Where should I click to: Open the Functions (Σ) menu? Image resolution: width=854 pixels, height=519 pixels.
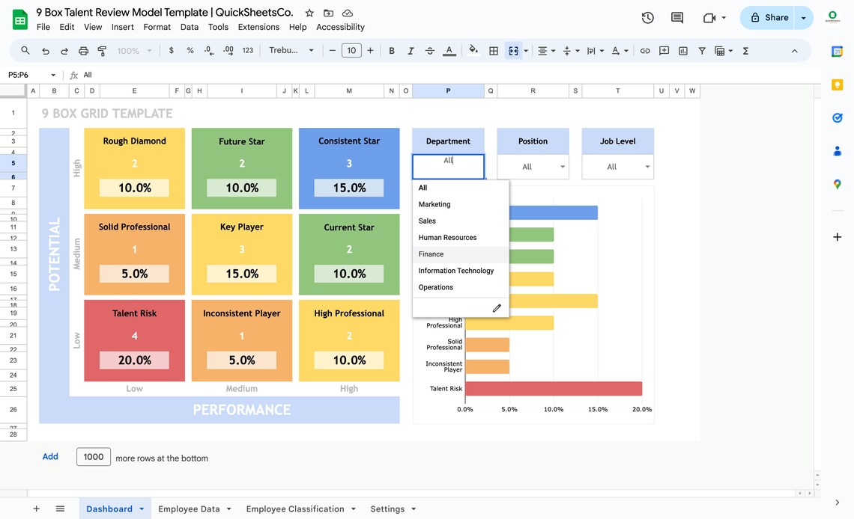tap(744, 50)
